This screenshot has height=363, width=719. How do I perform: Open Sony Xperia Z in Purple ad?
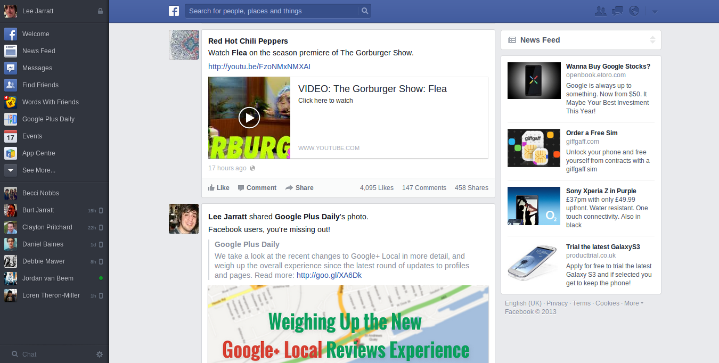click(601, 191)
